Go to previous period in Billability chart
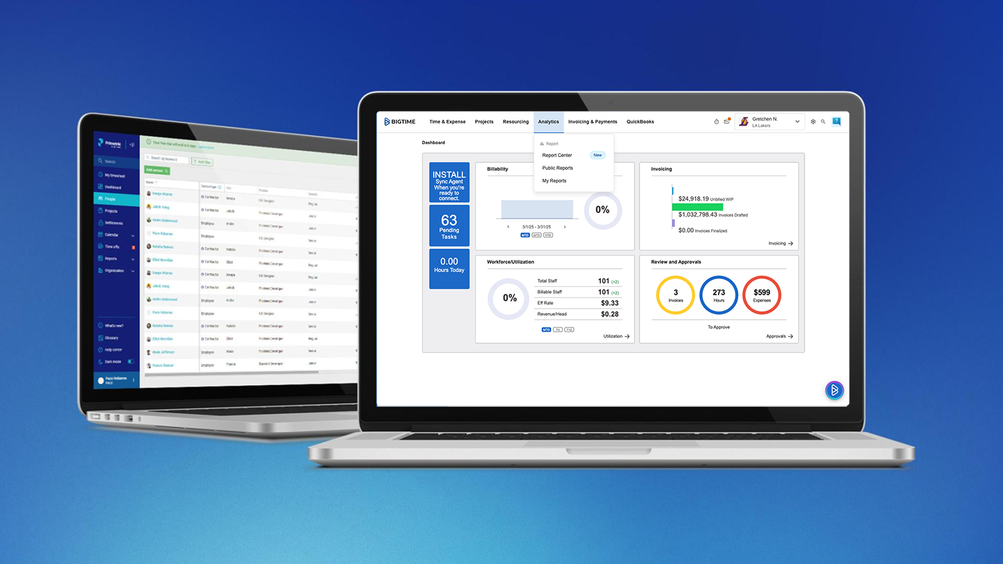 [508, 227]
